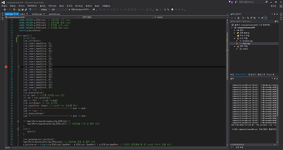Click the Run-Time Check Failure output line
Screen dimensions: 283x150
[x=254, y=125]
